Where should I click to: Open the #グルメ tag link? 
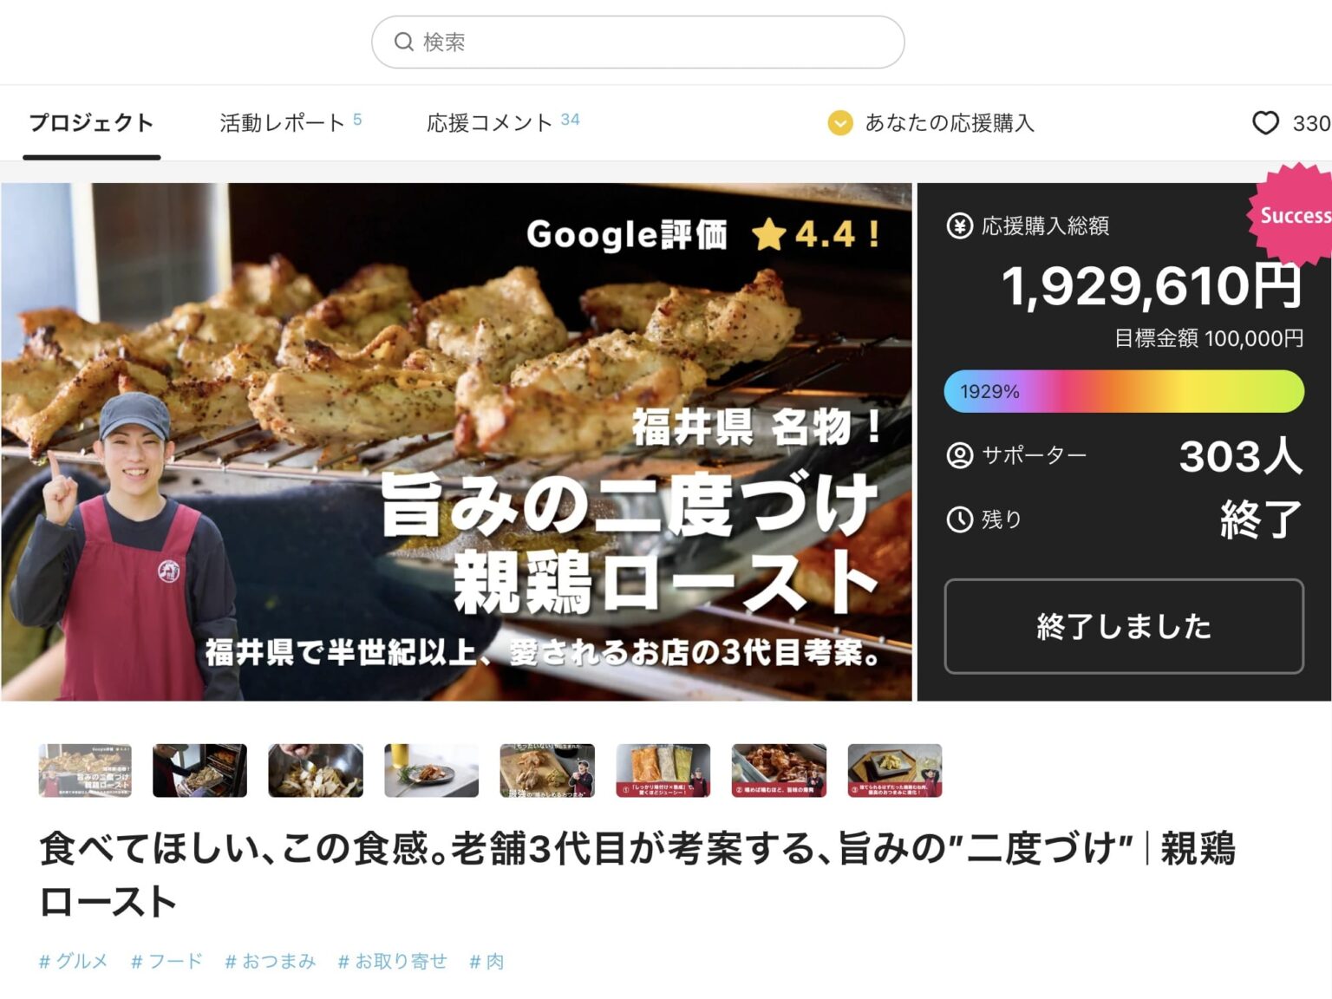[74, 961]
